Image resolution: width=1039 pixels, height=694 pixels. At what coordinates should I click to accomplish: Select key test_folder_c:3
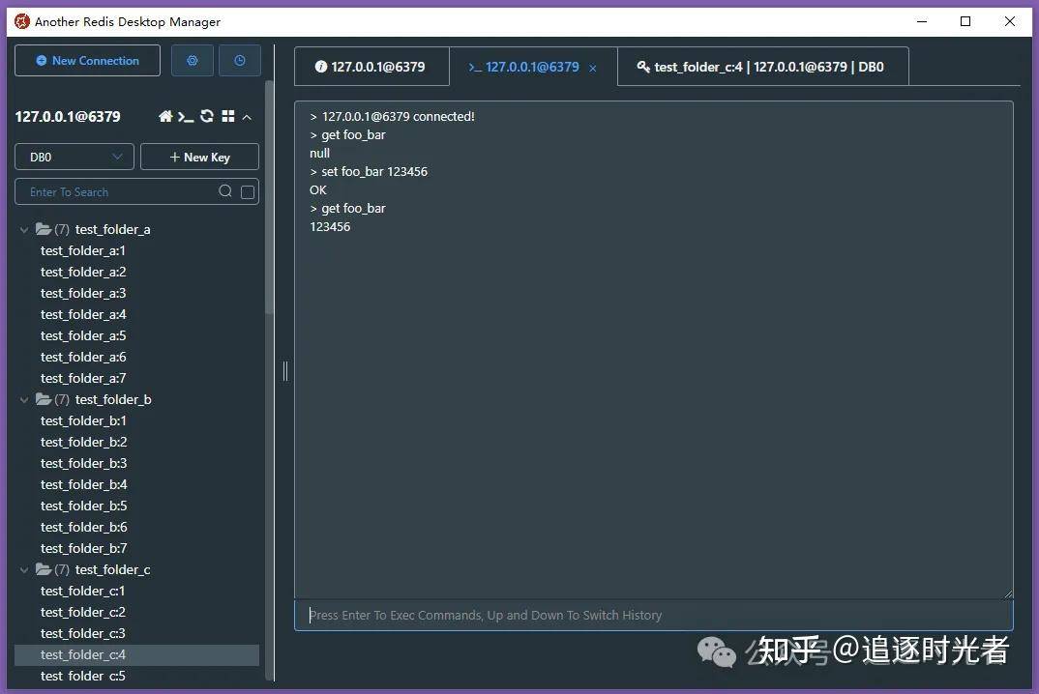tap(83, 633)
